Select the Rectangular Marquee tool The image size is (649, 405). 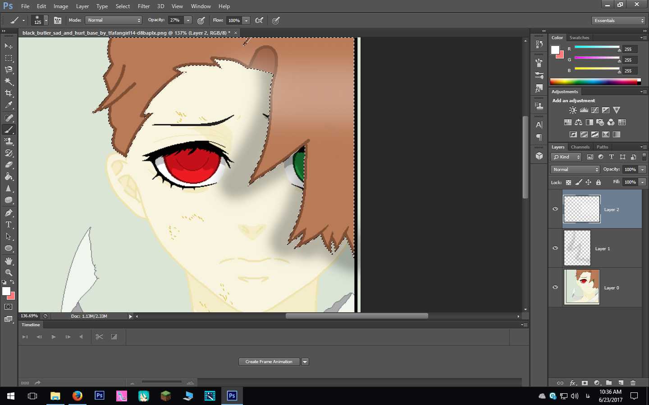(x=9, y=58)
